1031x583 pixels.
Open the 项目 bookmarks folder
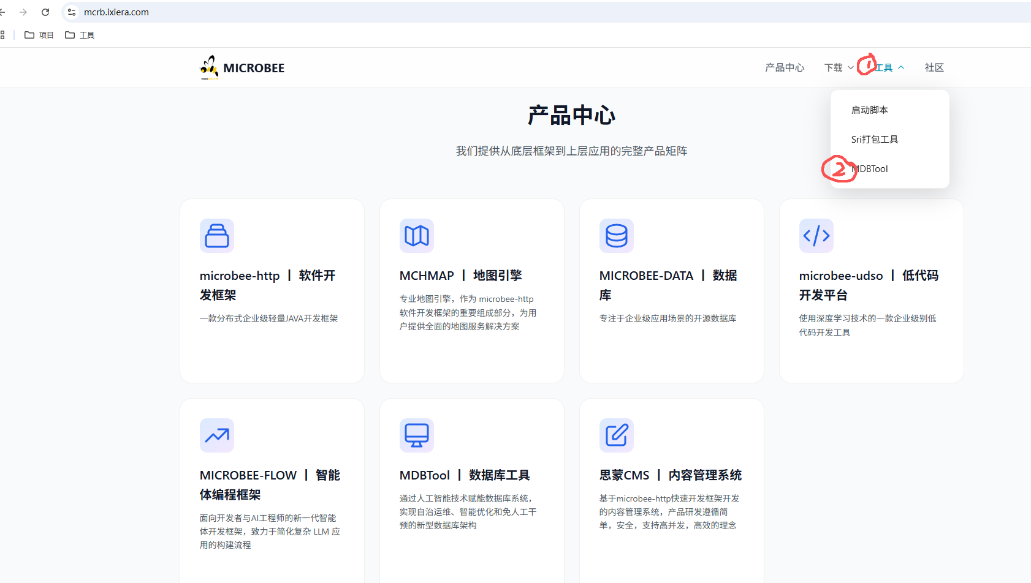[x=39, y=35]
